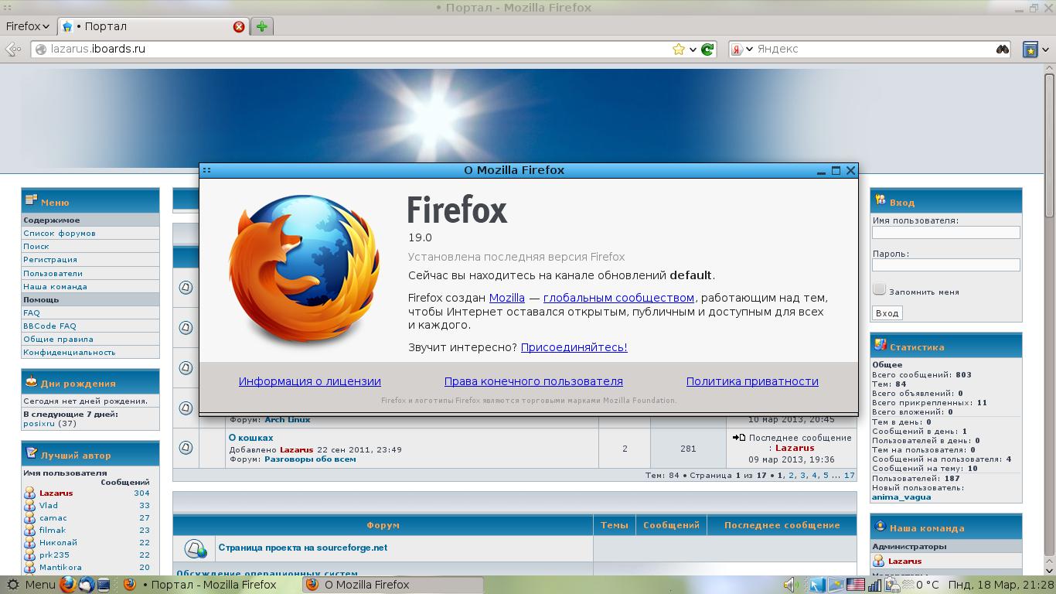The image size is (1056, 594).
Task: Open Пользователи in the site menu
Action: (53, 274)
